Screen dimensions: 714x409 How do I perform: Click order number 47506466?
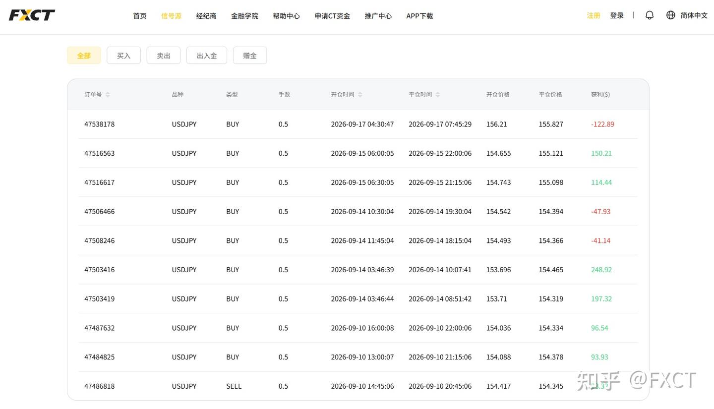point(100,212)
